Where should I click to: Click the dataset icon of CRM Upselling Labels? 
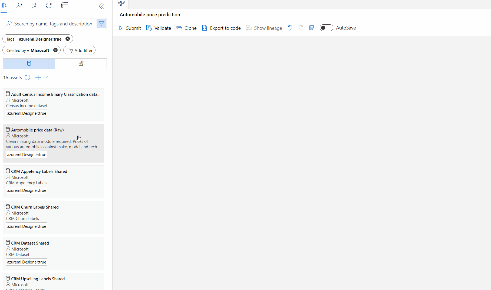click(x=8, y=278)
